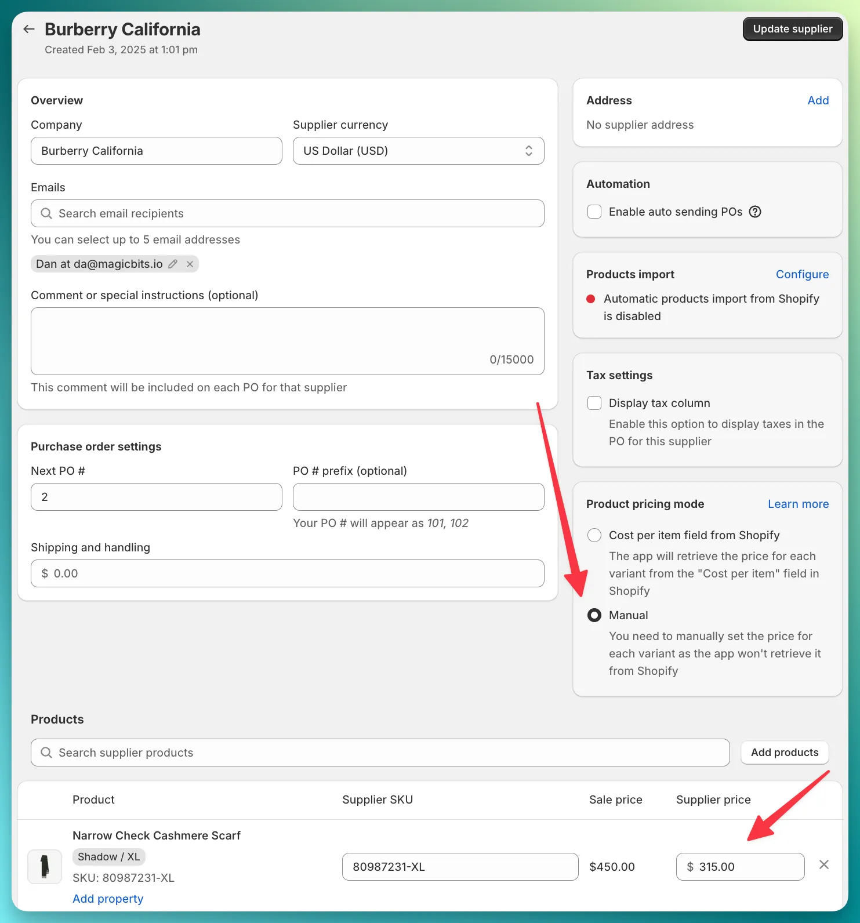The image size is (860, 923).
Task: Click the Narrow Check Cashmere Scarf title
Action: click(157, 835)
